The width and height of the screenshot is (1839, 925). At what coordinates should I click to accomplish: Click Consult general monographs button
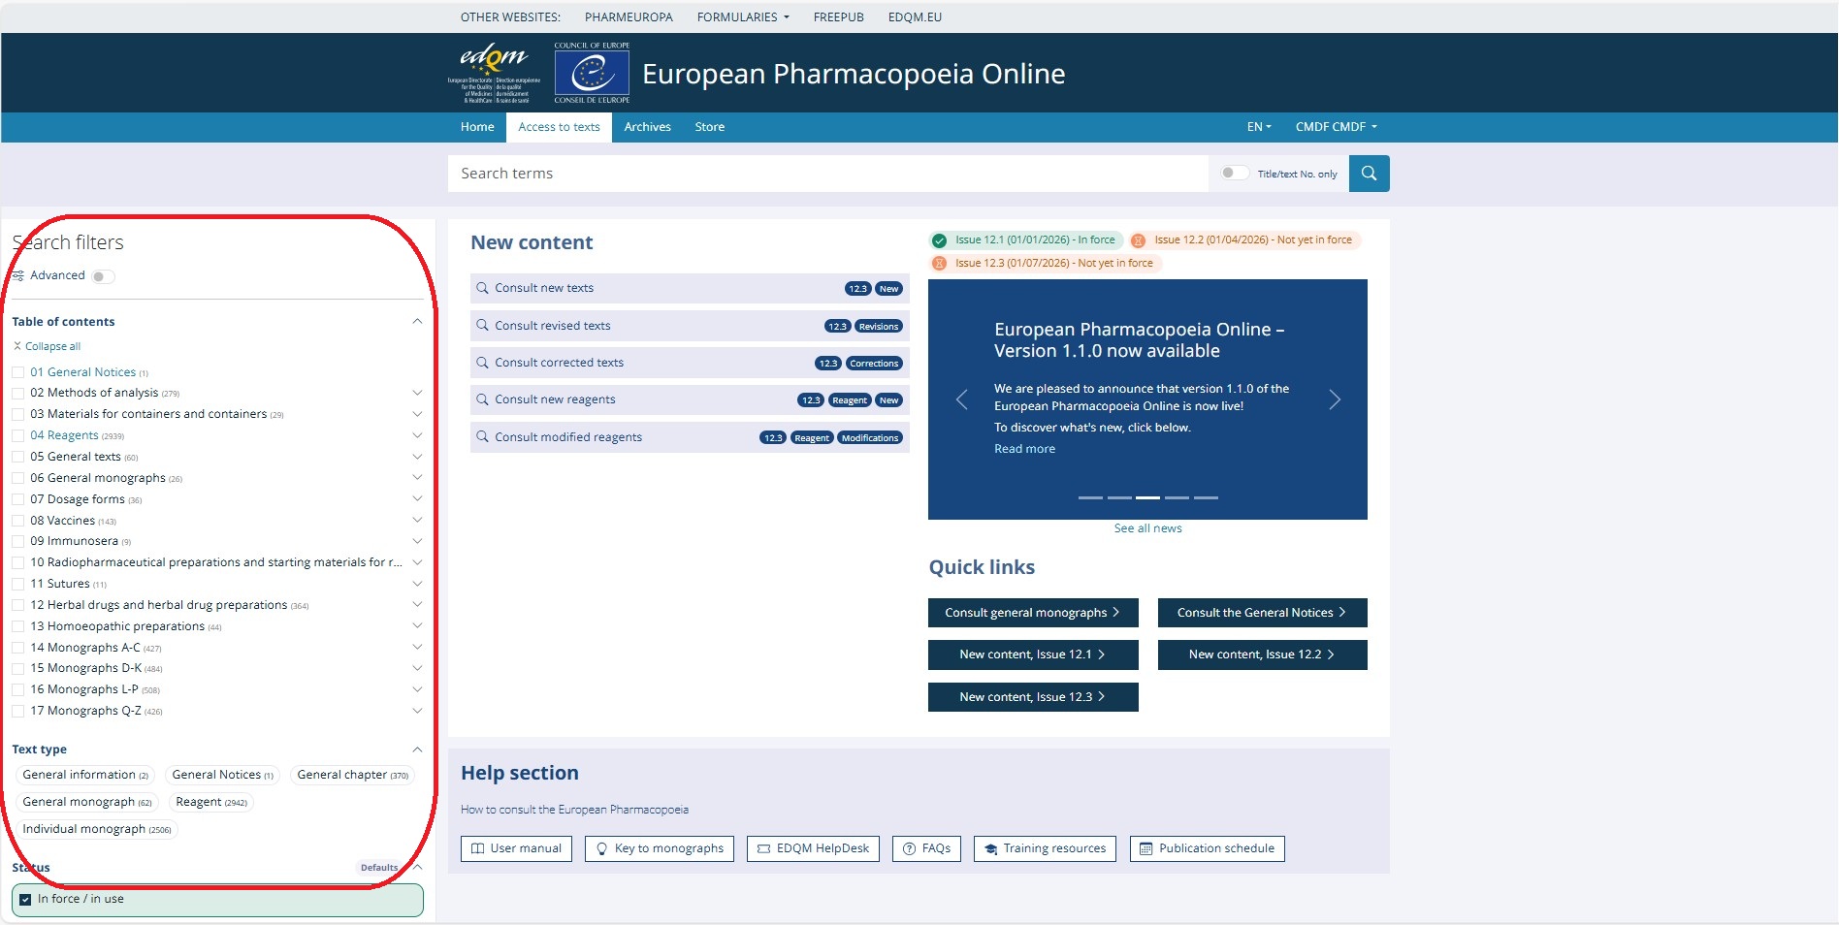[1032, 613]
